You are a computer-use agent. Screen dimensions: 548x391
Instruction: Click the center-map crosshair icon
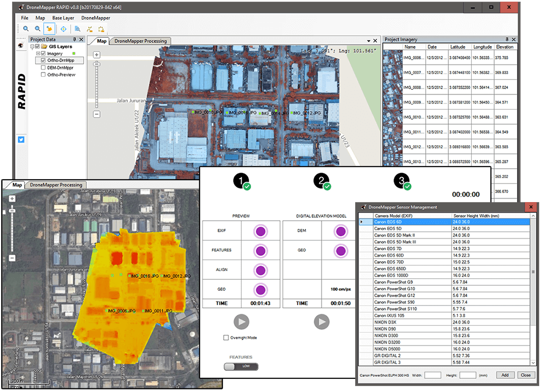coord(64,28)
